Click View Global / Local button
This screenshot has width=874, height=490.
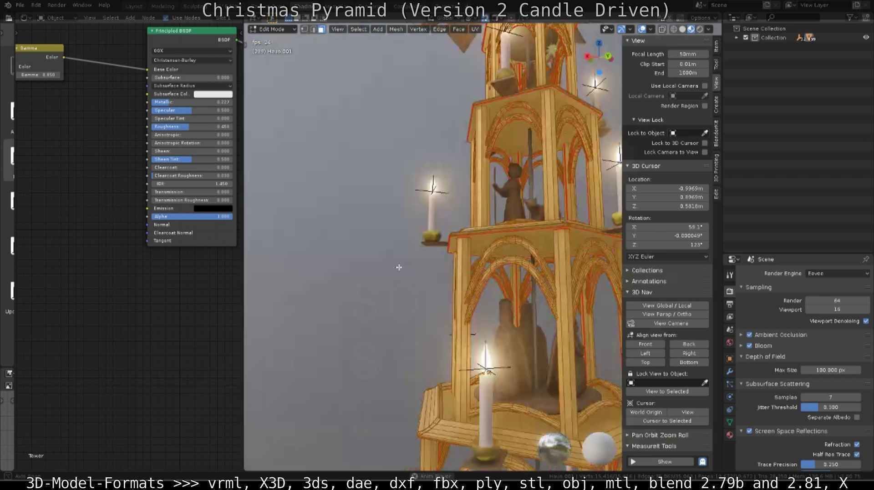pyautogui.click(x=667, y=305)
